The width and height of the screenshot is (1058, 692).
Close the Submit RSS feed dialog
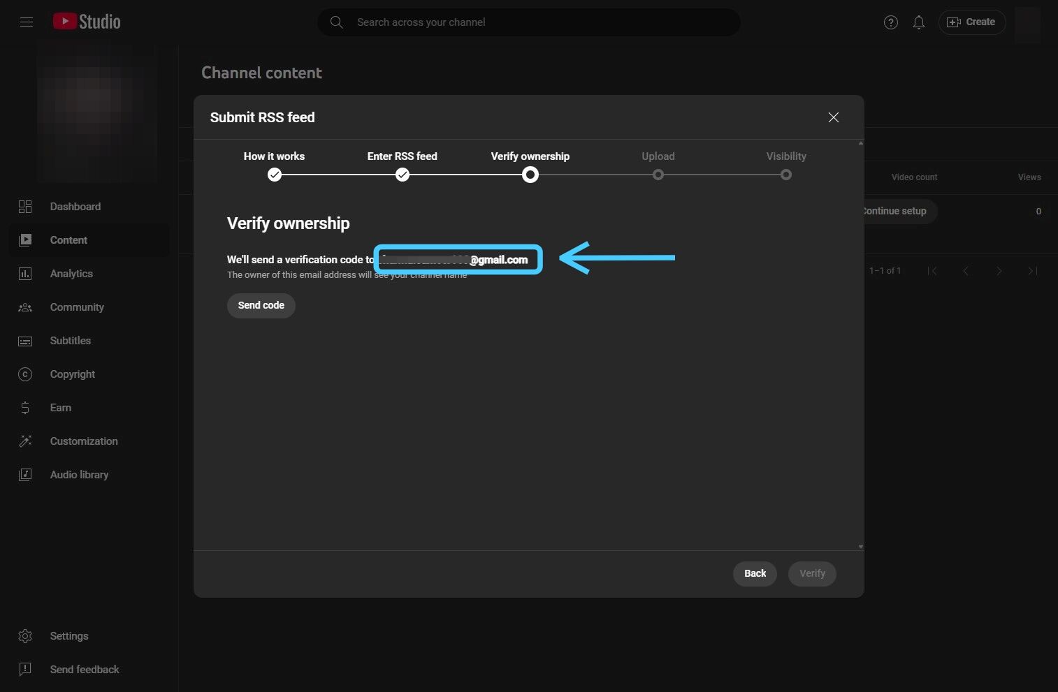pos(833,117)
